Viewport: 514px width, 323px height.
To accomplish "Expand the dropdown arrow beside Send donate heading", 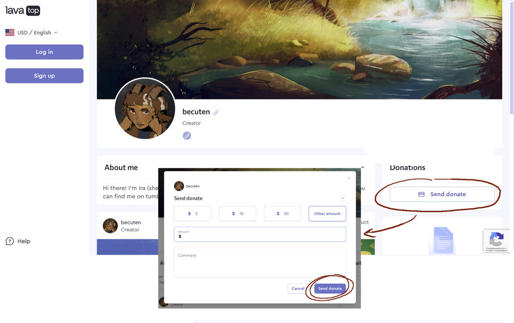I will pos(343,198).
